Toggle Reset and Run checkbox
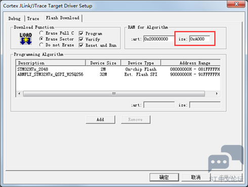248x187 pixels. click(x=81, y=45)
